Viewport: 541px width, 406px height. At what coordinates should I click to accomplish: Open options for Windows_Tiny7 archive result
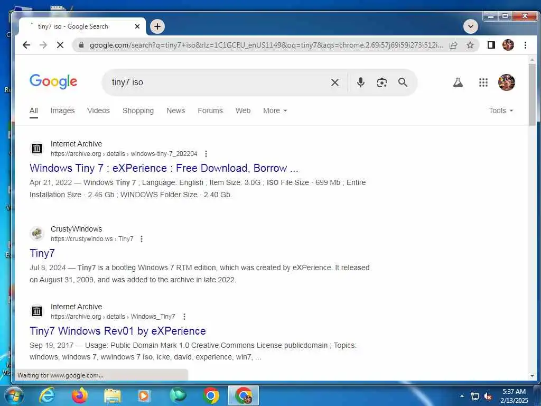[184, 317]
